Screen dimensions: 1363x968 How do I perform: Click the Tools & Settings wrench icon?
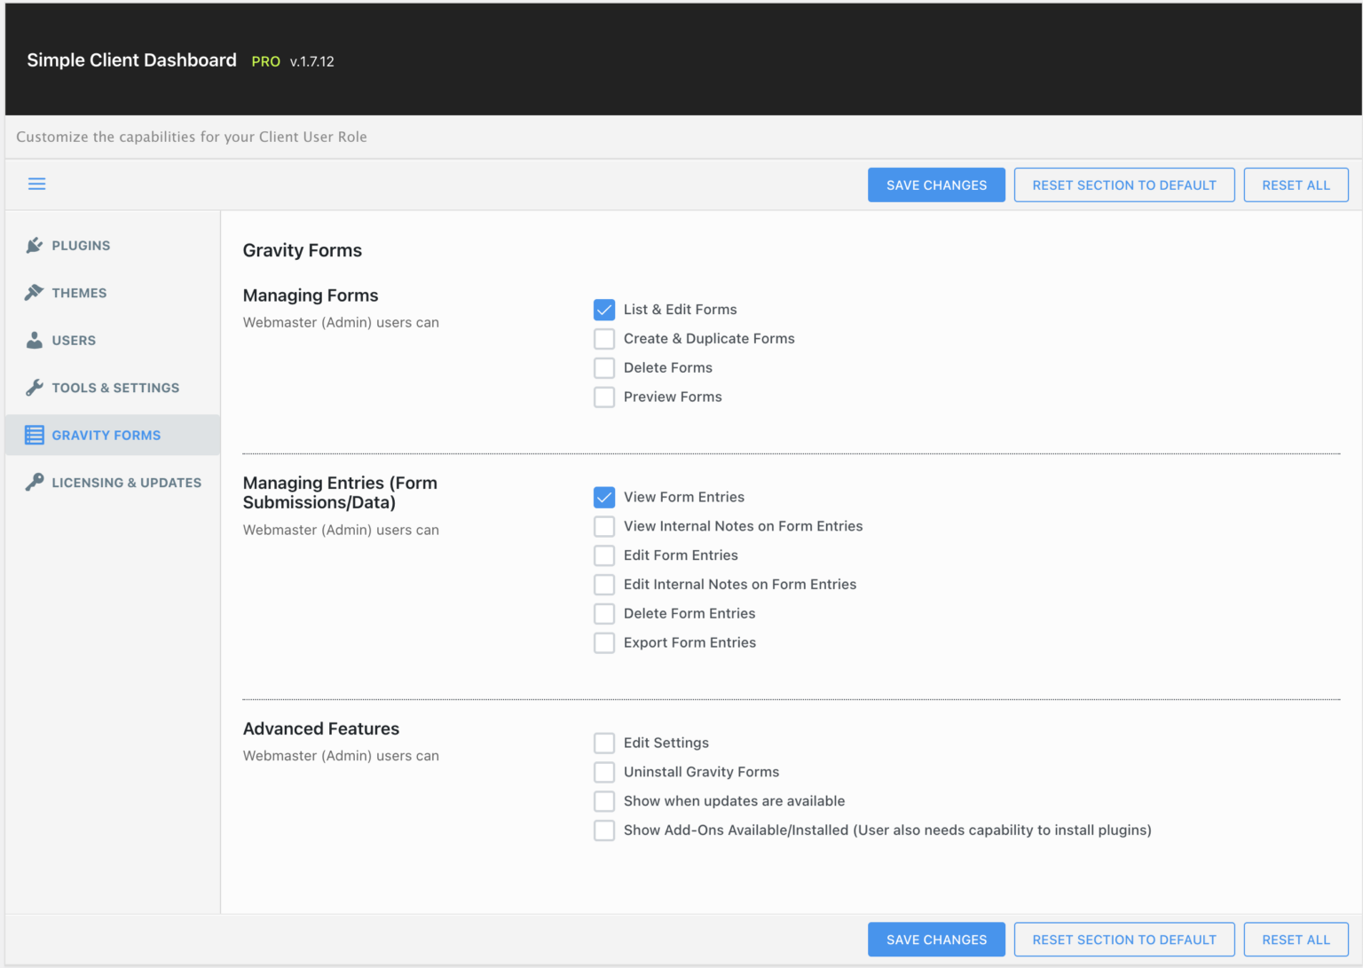click(x=34, y=387)
